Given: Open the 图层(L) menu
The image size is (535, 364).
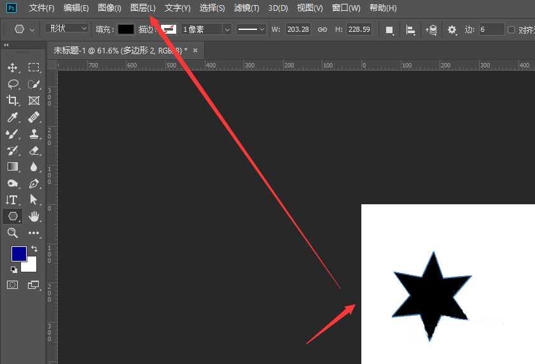Looking at the screenshot, I should [x=142, y=8].
